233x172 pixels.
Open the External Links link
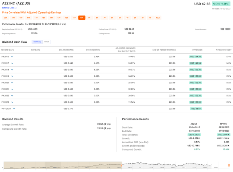8,8
